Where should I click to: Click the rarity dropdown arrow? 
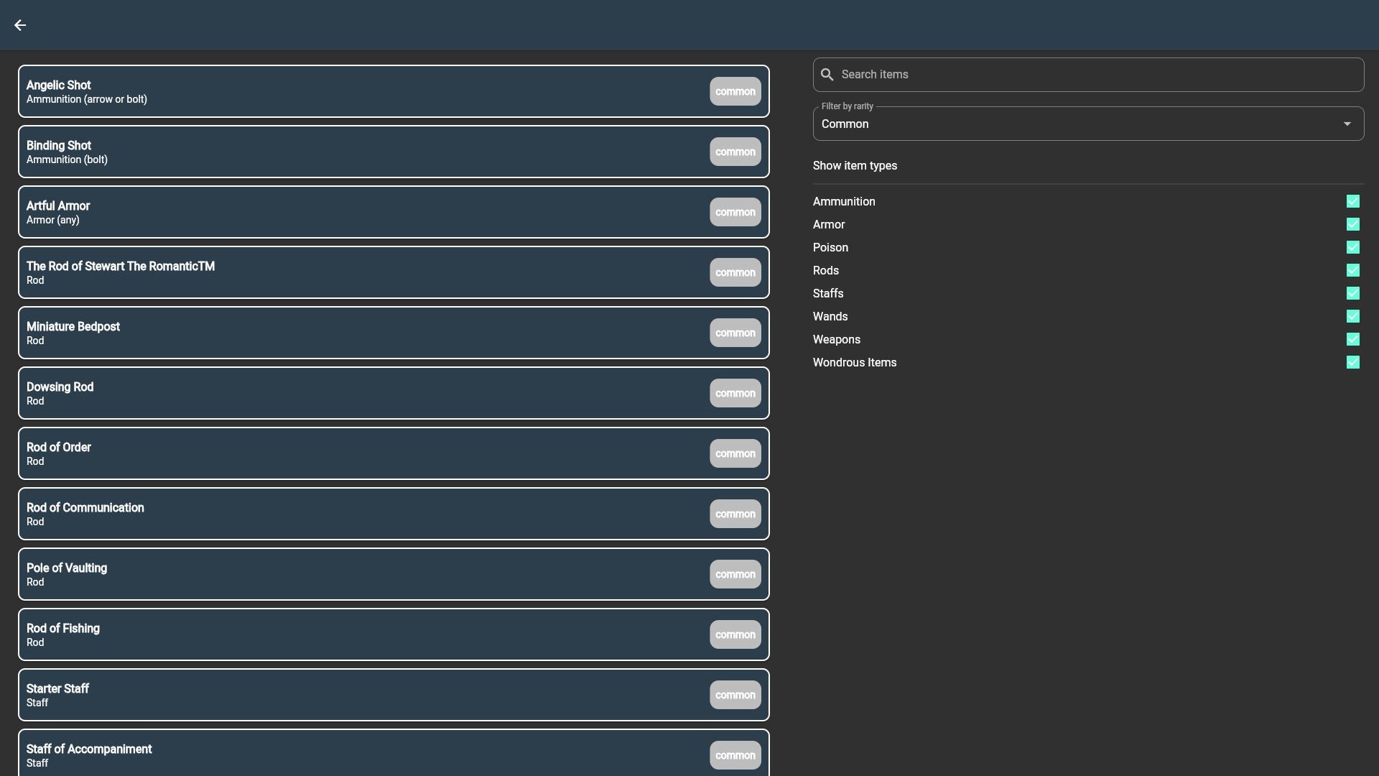point(1347,124)
